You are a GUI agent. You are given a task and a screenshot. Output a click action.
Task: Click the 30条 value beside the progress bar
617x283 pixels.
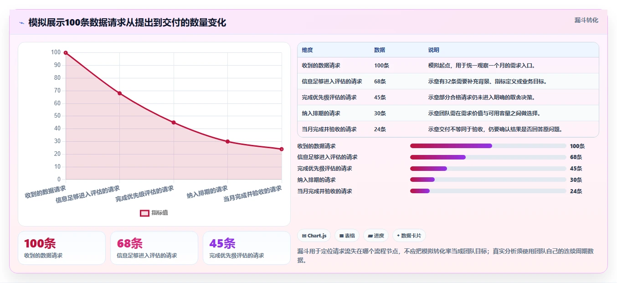(576, 180)
